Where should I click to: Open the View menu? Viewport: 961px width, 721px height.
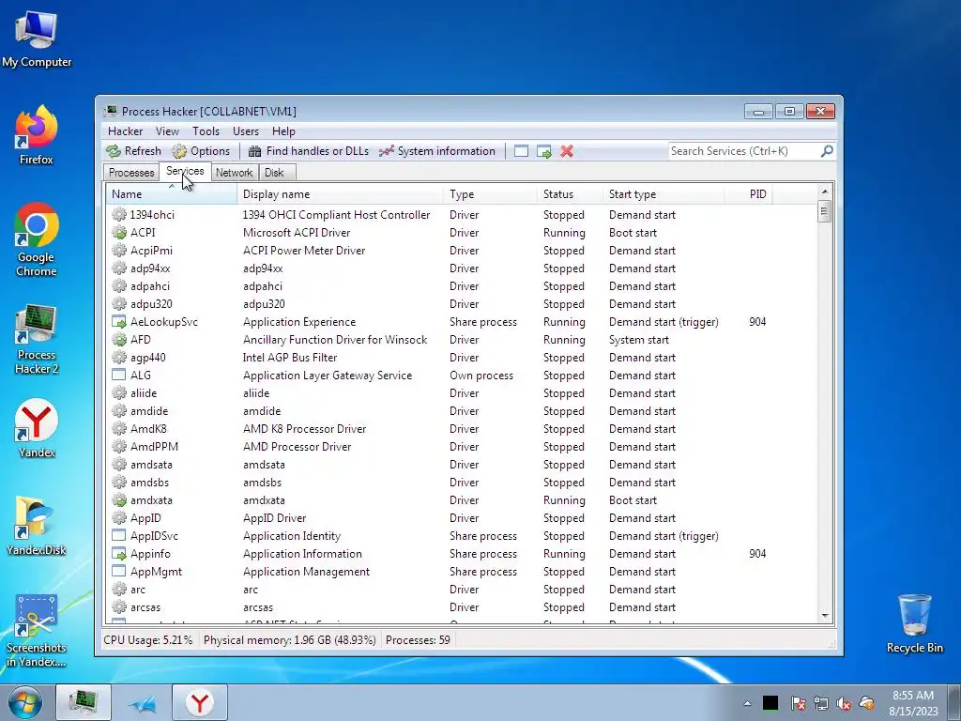[x=167, y=131]
